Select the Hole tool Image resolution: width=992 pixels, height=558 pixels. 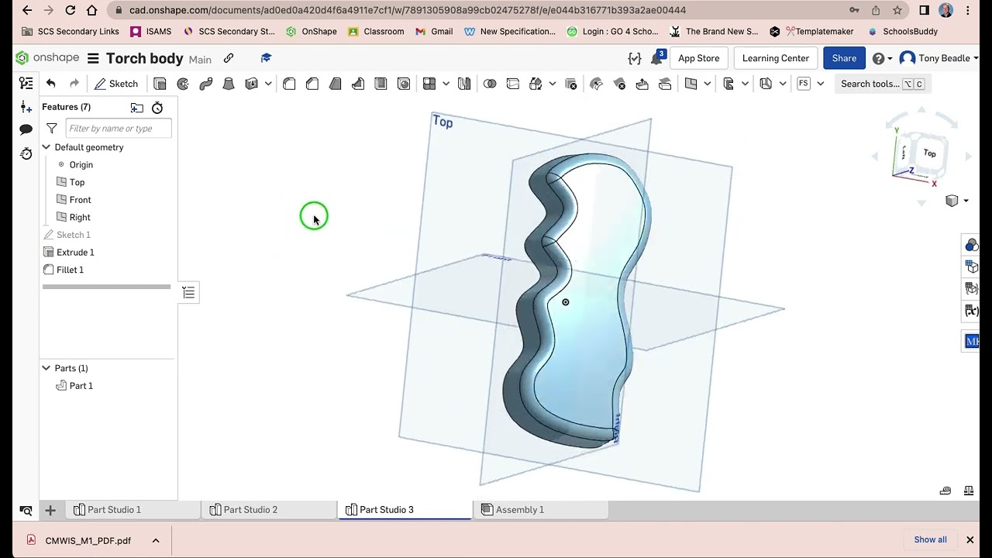[404, 84]
